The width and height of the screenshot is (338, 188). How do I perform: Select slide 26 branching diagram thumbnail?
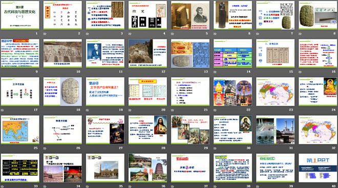click(x=62, y=130)
